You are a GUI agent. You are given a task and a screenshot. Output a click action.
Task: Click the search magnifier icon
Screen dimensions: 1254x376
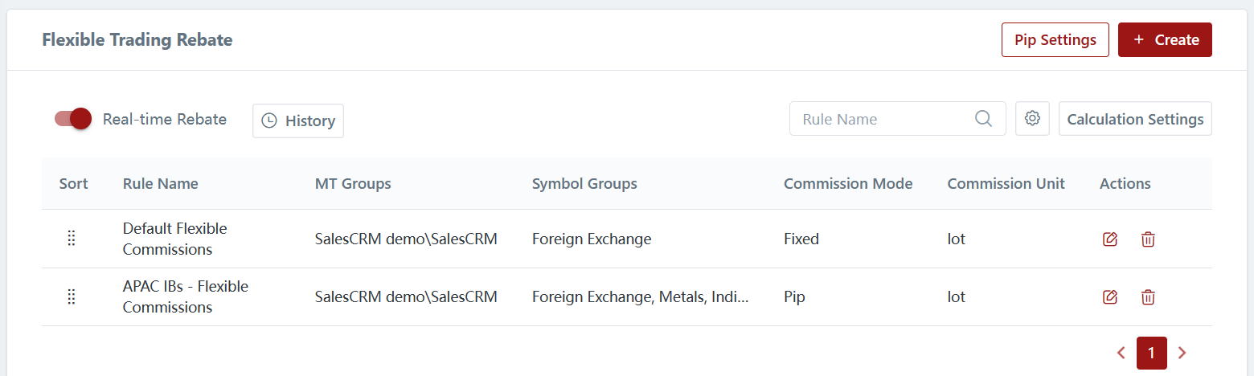click(983, 119)
